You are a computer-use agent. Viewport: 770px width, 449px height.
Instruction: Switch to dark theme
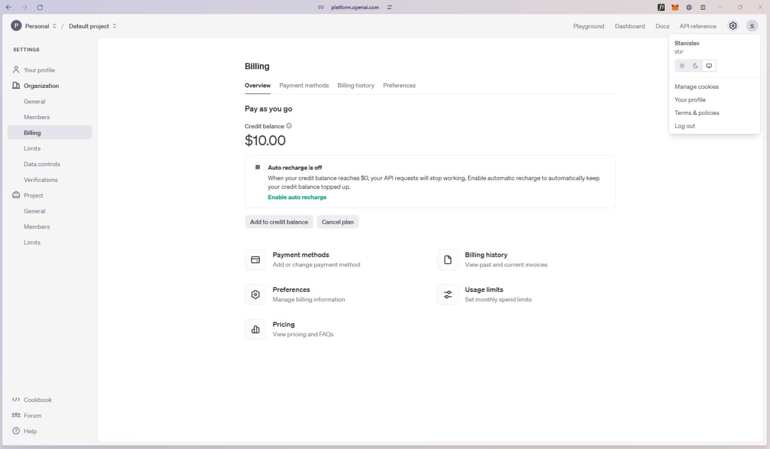pos(695,66)
